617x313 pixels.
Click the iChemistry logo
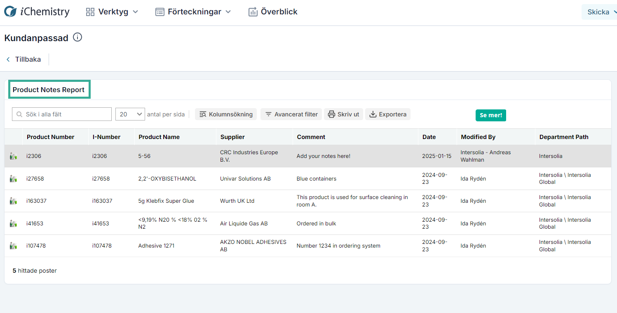click(x=37, y=12)
